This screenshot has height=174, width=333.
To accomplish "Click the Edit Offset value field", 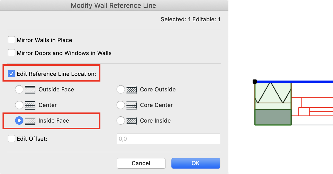I will click(169, 139).
